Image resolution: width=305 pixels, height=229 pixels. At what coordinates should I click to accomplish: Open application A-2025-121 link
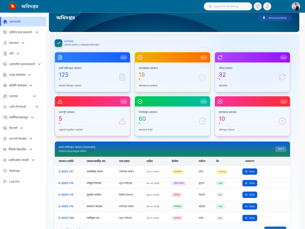pos(66,172)
